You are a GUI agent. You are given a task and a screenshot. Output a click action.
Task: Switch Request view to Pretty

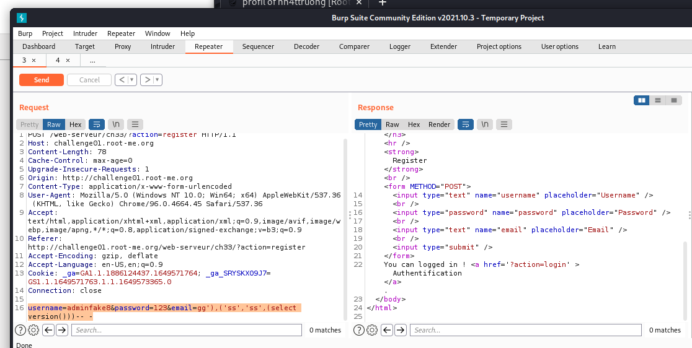[30, 124]
